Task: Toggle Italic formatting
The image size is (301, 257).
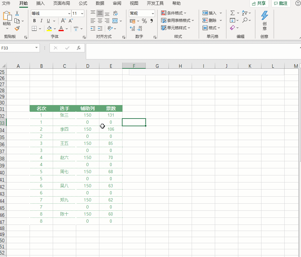Action: coord(41,21)
